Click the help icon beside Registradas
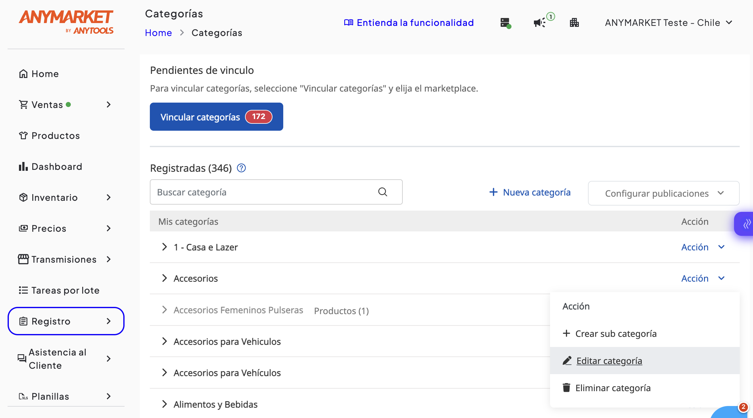Screen dimensions: 753x418 [241, 168]
